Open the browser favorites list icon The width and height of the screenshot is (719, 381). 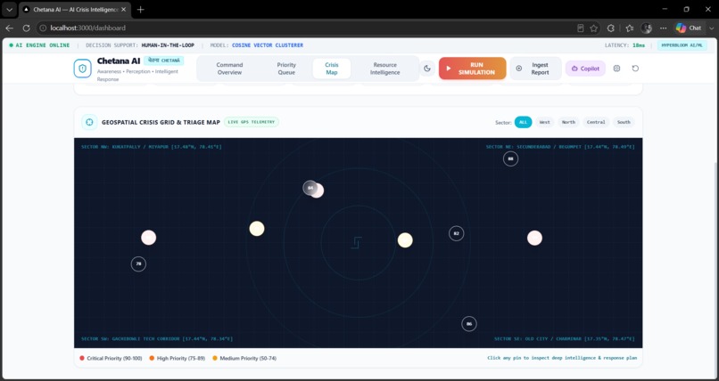630,28
